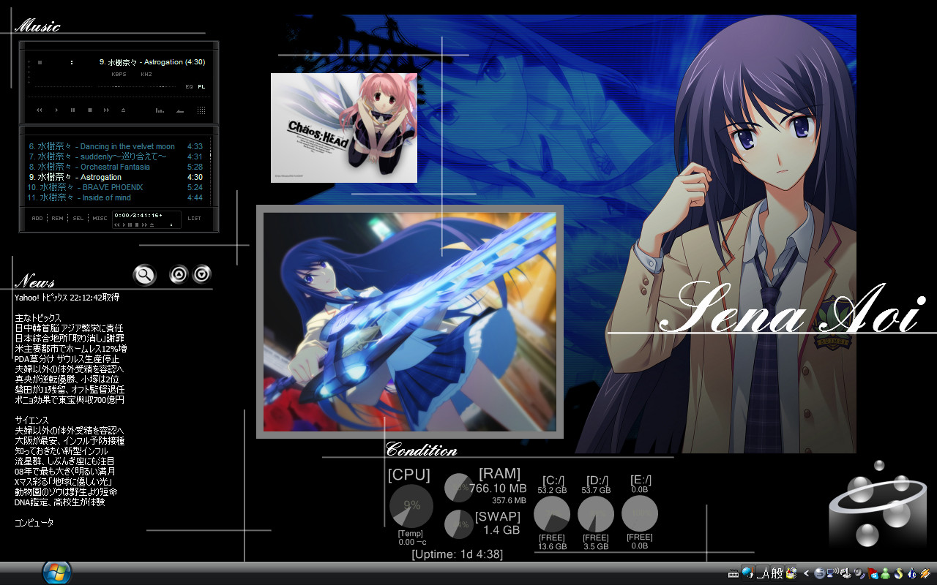Select track 10 BRAVE PHOENIX

coord(116,187)
